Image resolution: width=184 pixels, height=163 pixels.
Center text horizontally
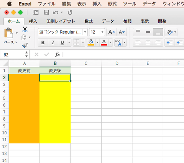click(148, 42)
